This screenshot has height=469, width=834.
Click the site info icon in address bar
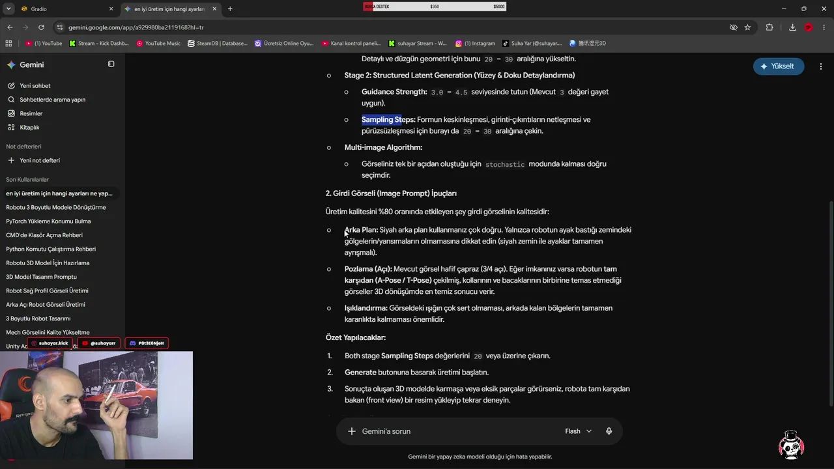coord(60,27)
